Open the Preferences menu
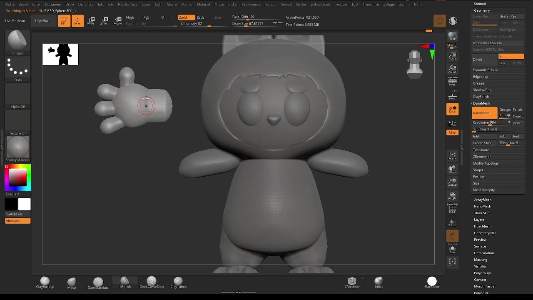Screen dimensions: 533x300 [252, 4]
